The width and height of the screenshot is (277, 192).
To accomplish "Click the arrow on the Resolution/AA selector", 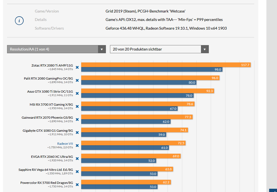I will pos(102,49).
